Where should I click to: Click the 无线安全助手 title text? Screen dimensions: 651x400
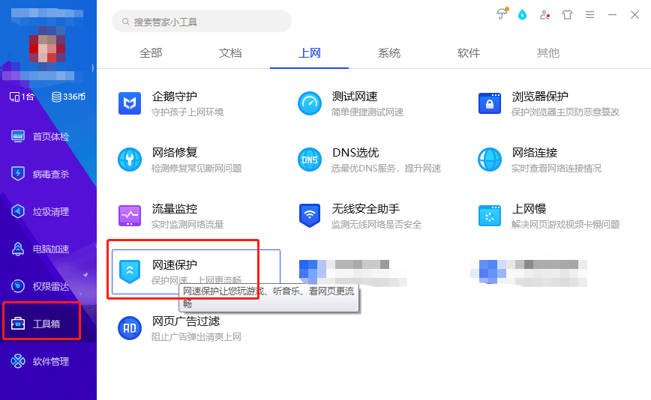pos(366,208)
